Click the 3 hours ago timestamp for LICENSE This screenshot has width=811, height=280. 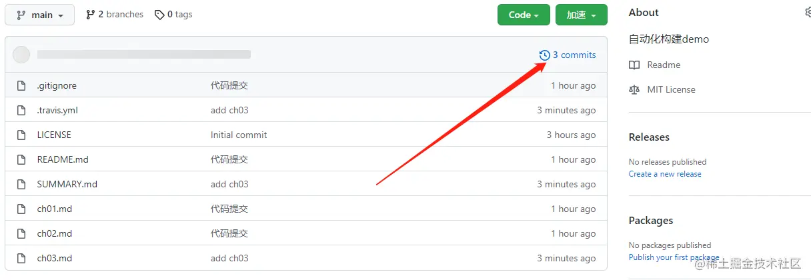tap(571, 135)
